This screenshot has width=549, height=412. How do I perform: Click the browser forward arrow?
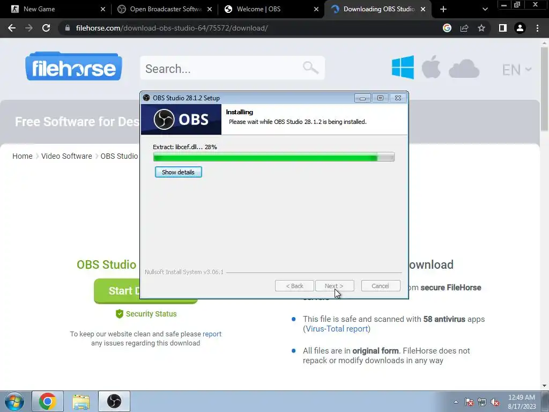coord(29,28)
